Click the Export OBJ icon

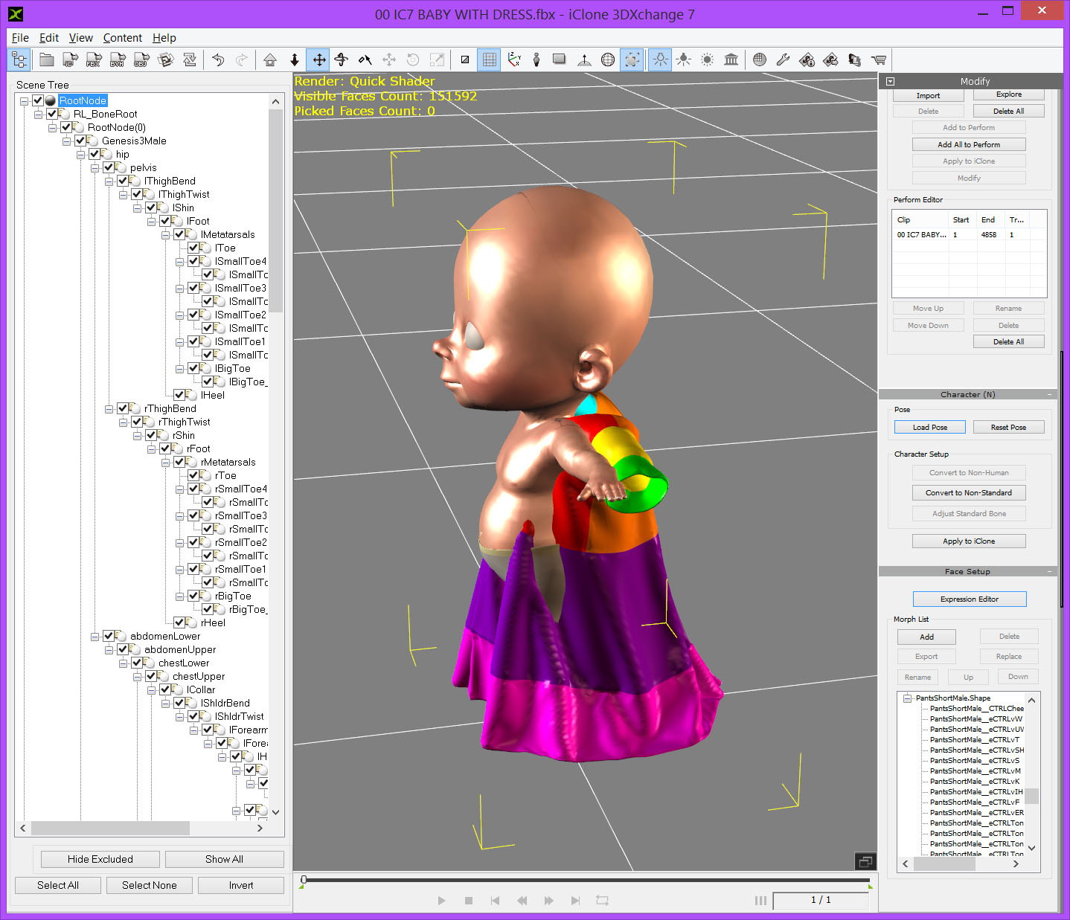pyautogui.click(x=141, y=59)
